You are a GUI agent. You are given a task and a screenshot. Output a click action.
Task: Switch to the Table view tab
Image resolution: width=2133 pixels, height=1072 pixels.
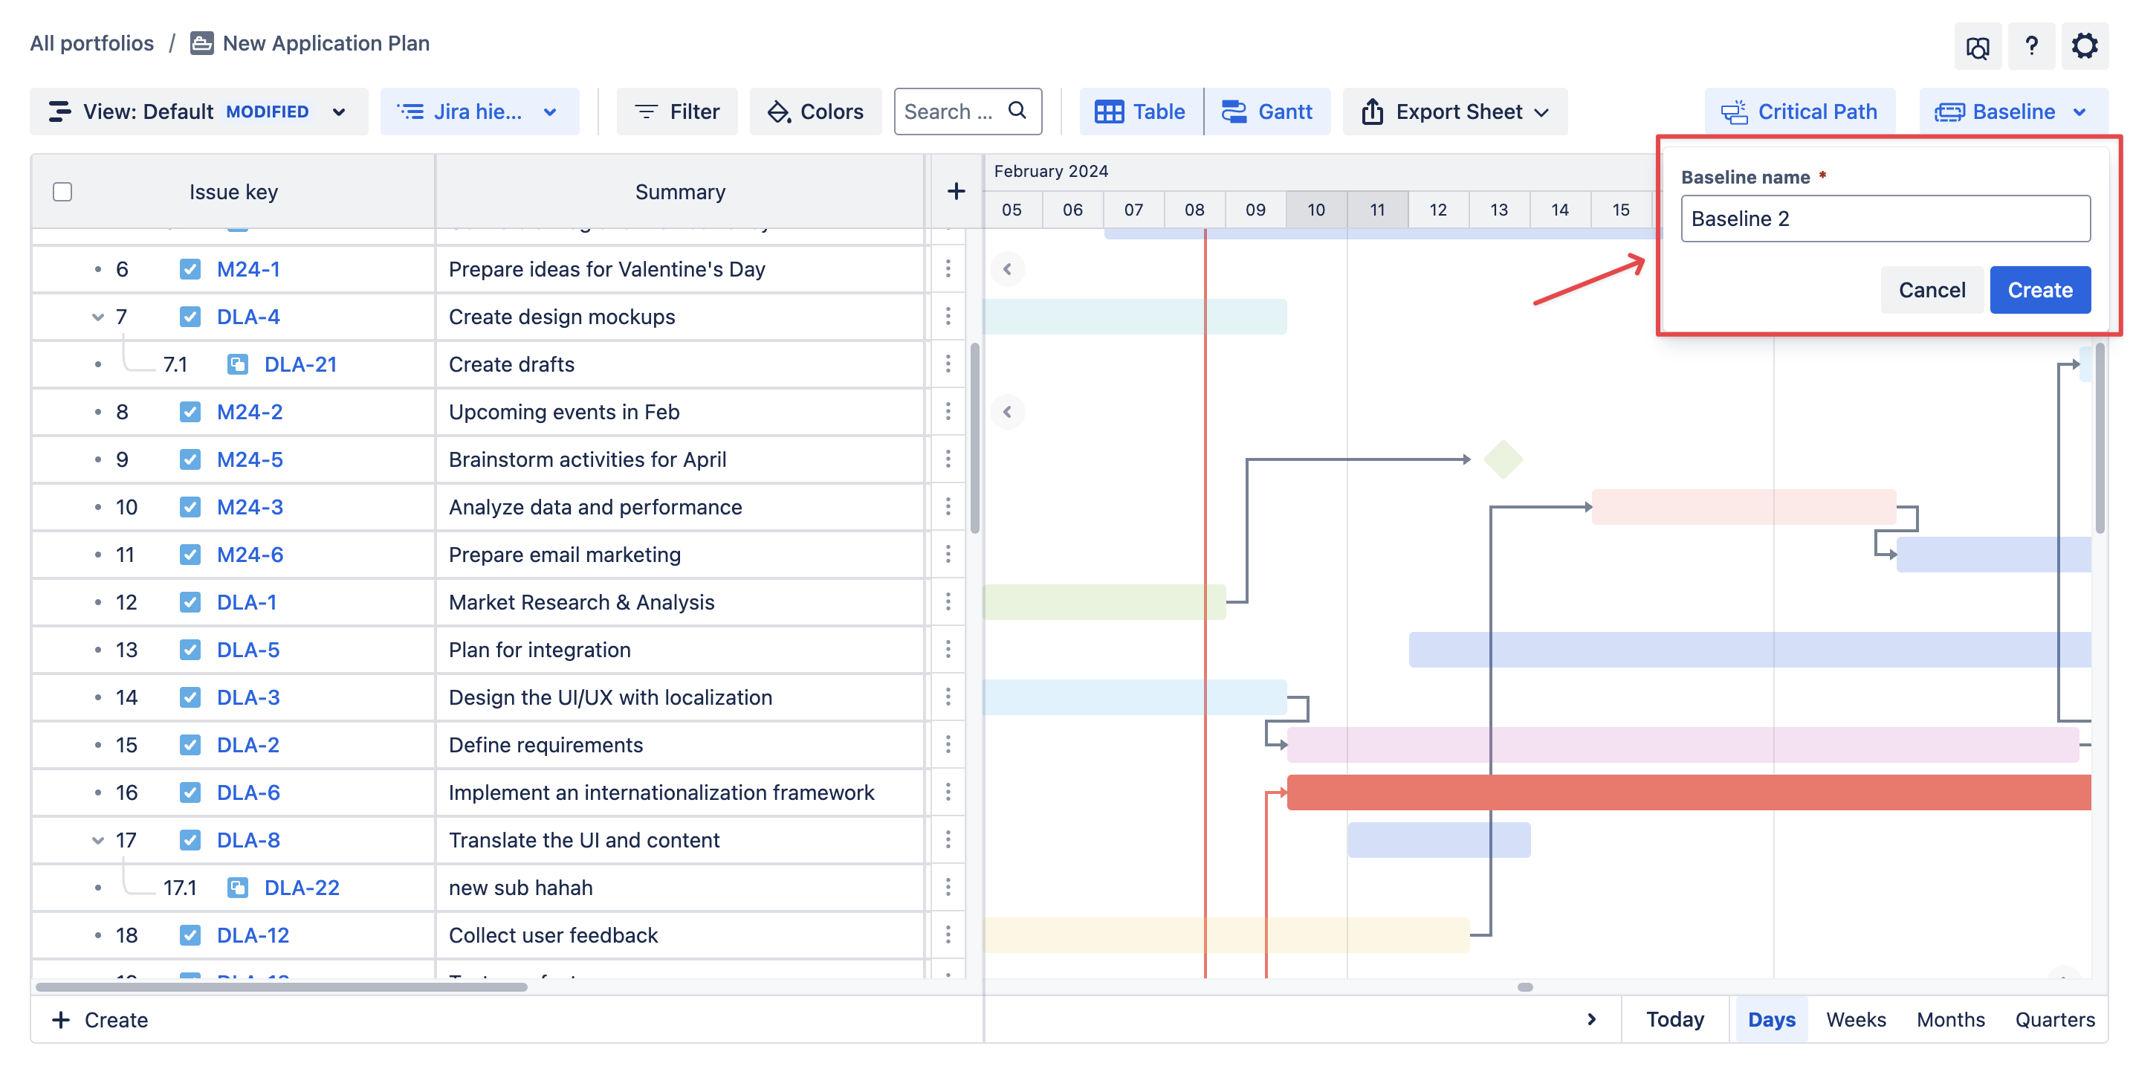click(x=1140, y=111)
